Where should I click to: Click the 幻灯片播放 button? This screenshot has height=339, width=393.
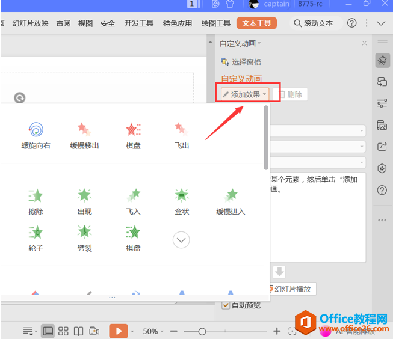point(292,289)
